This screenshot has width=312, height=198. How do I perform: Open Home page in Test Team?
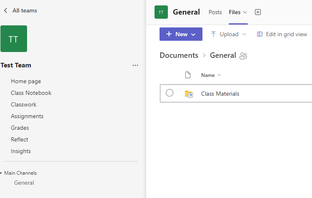[26, 81]
